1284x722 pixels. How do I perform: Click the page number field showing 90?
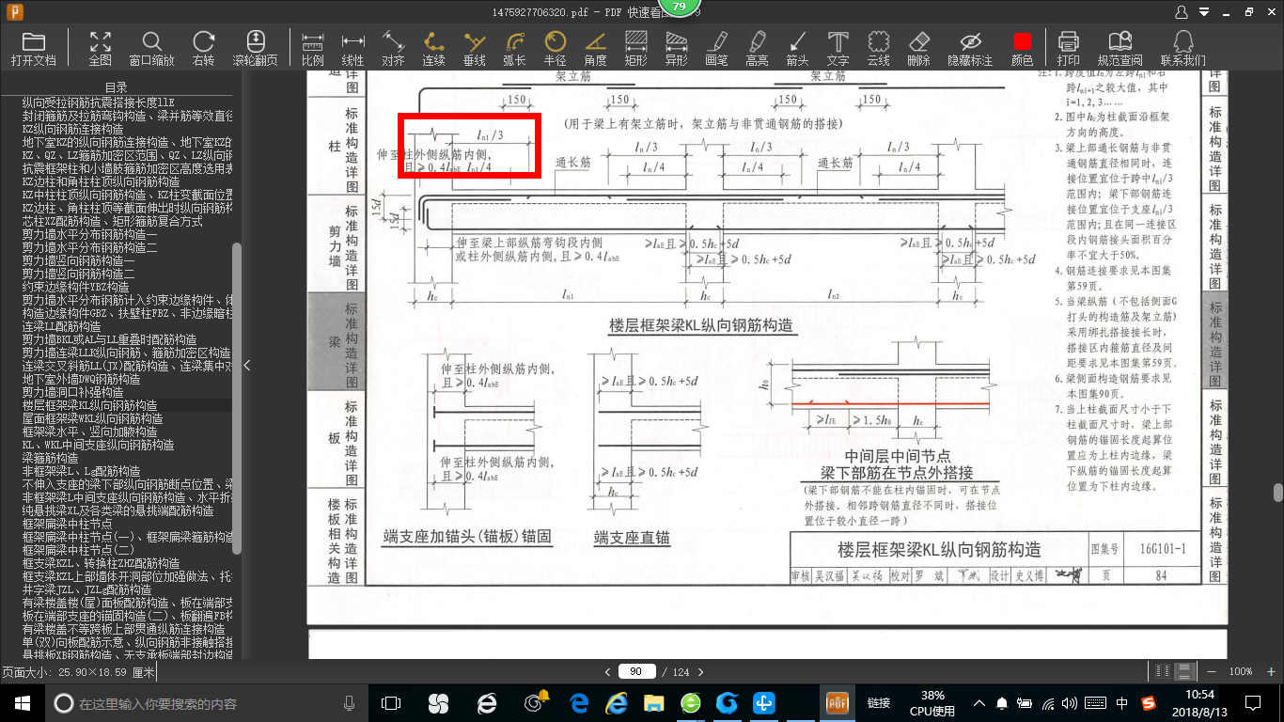click(x=636, y=671)
